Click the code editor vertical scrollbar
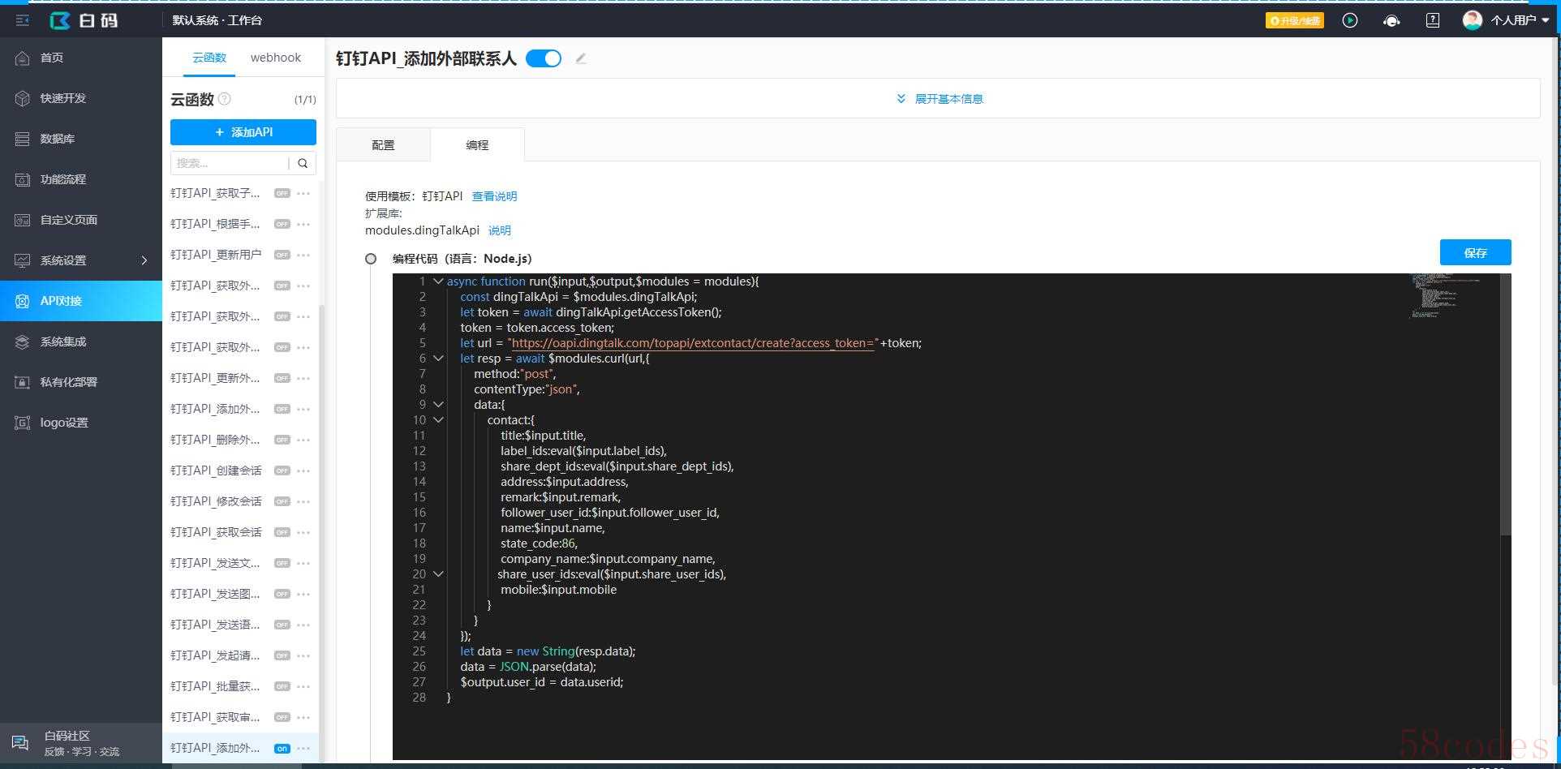The height and width of the screenshot is (769, 1561). click(1506, 406)
